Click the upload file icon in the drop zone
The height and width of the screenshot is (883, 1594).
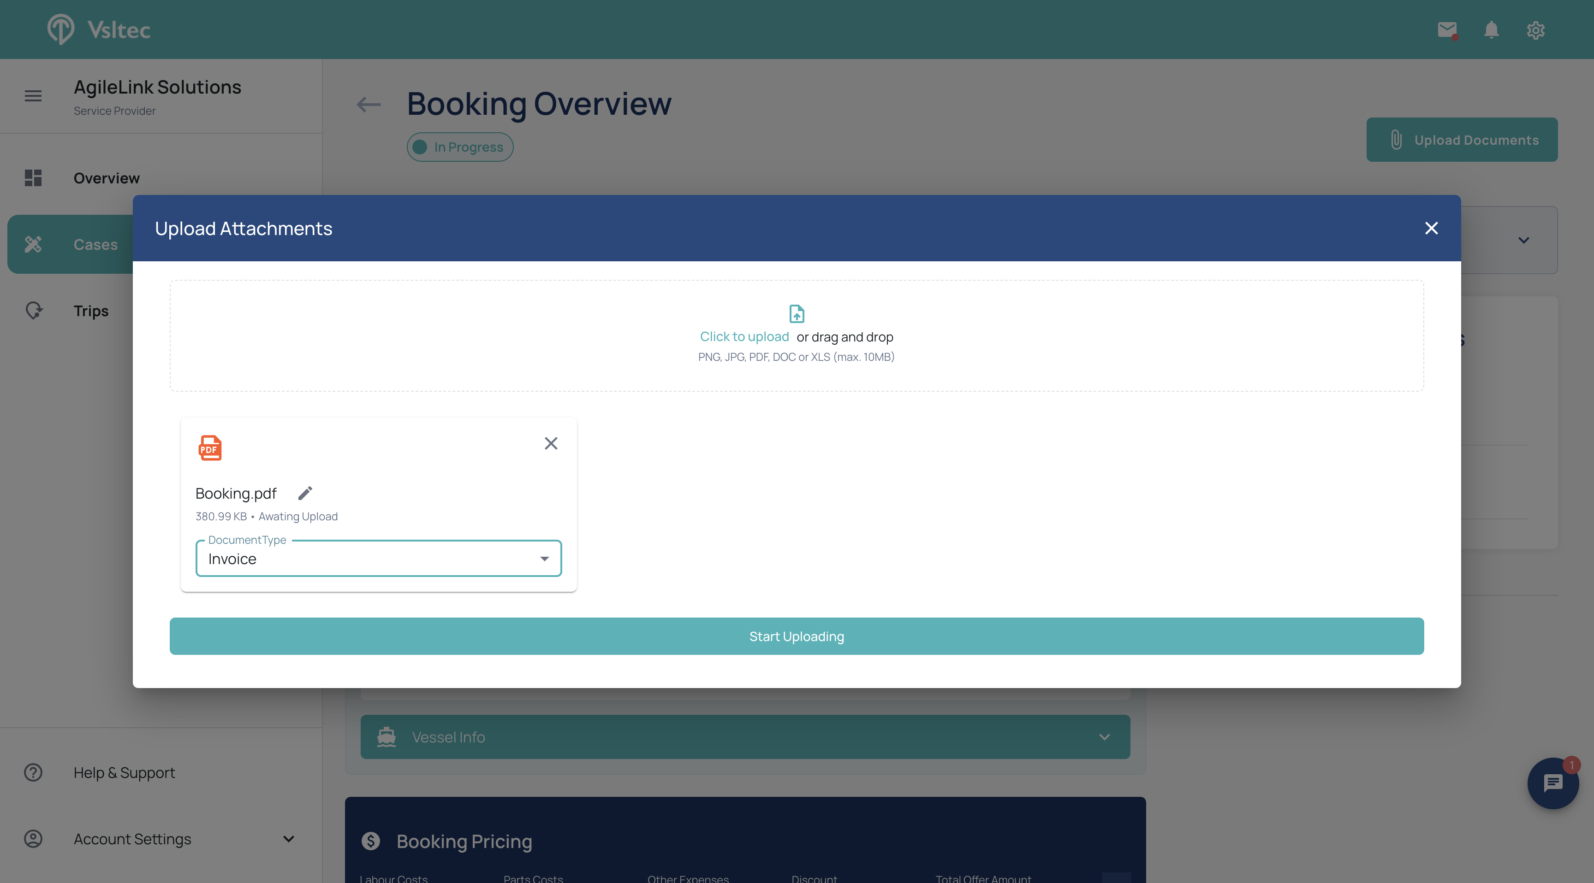pyautogui.click(x=797, y=313)
